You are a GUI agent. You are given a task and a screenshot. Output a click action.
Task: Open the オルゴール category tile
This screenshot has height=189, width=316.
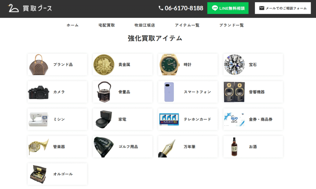pos(57,174)
